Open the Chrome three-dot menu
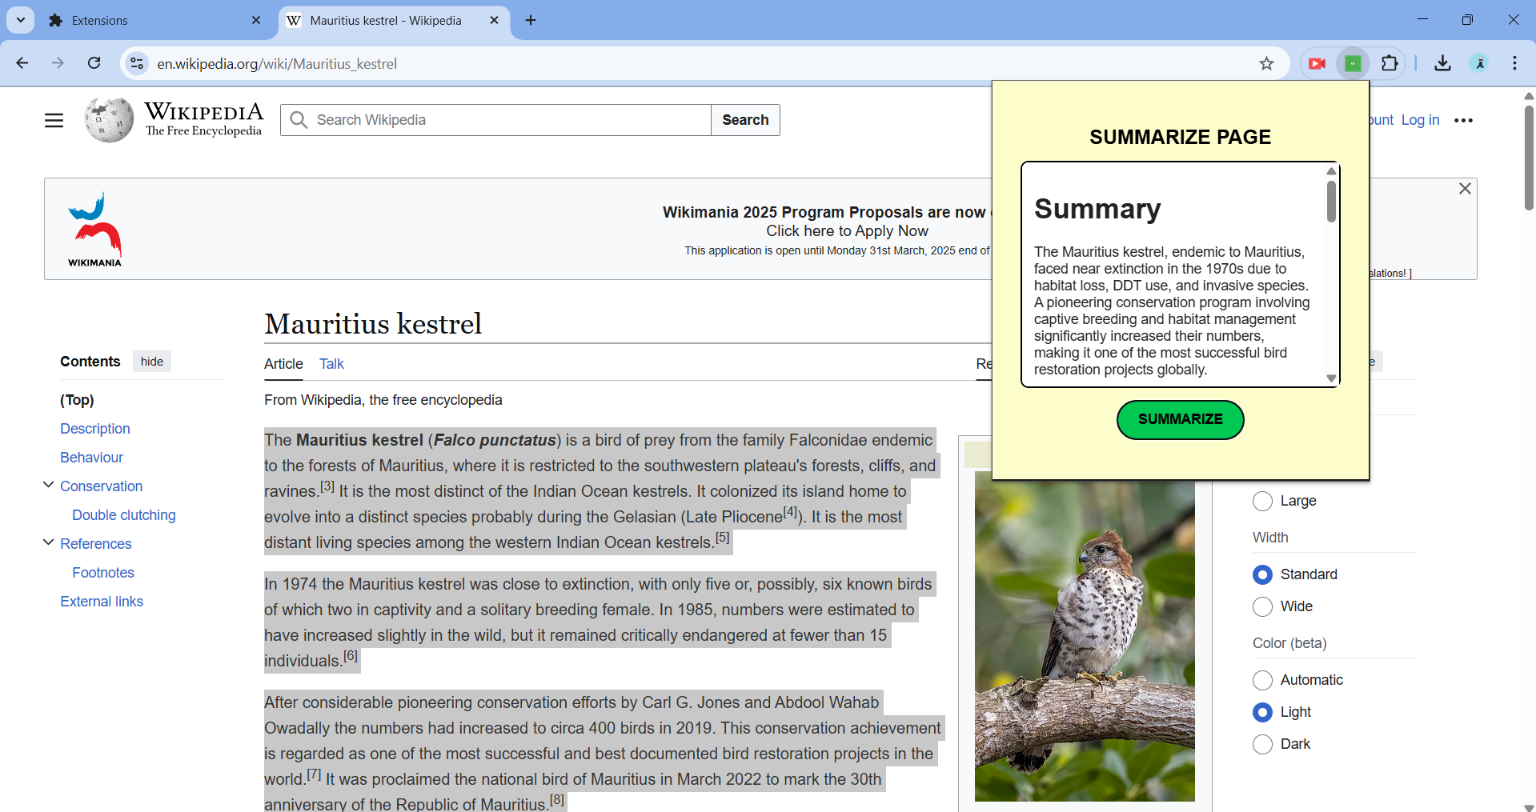The height and width of the screenshot is (812, 1536). (x=1514, y=63)
